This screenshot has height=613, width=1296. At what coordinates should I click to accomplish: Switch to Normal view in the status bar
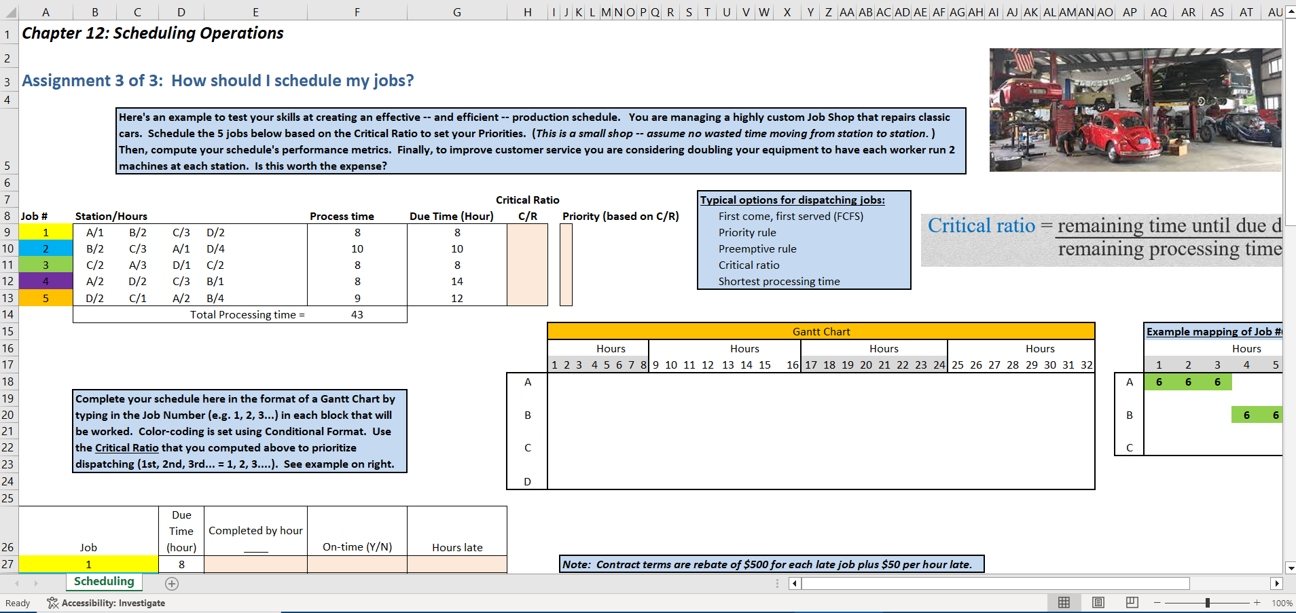[x=1064, y=602]
